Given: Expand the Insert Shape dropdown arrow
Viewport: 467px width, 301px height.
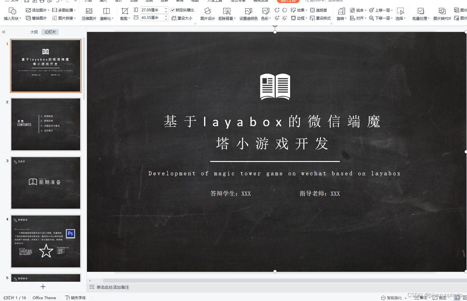Looking at the screenshot, I should [20, 19].
